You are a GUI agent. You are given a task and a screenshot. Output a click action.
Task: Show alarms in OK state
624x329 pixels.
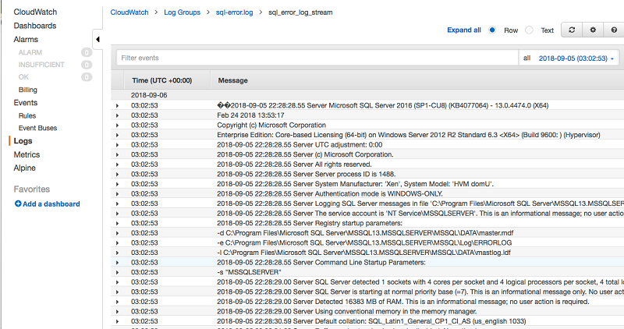click(23, 76)
